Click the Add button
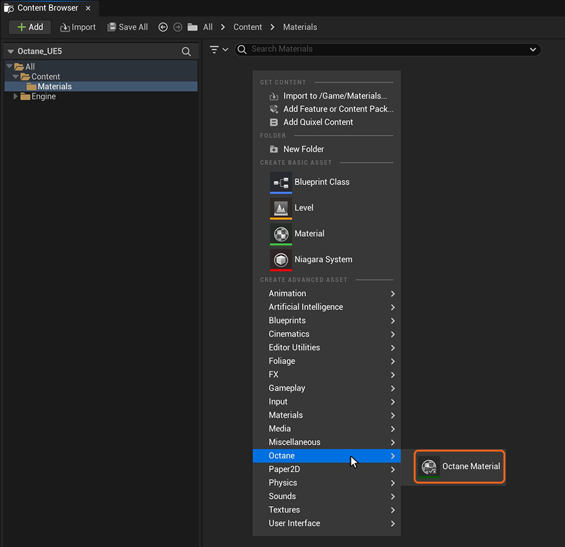The image size is (565, 547). coord(30,27)
